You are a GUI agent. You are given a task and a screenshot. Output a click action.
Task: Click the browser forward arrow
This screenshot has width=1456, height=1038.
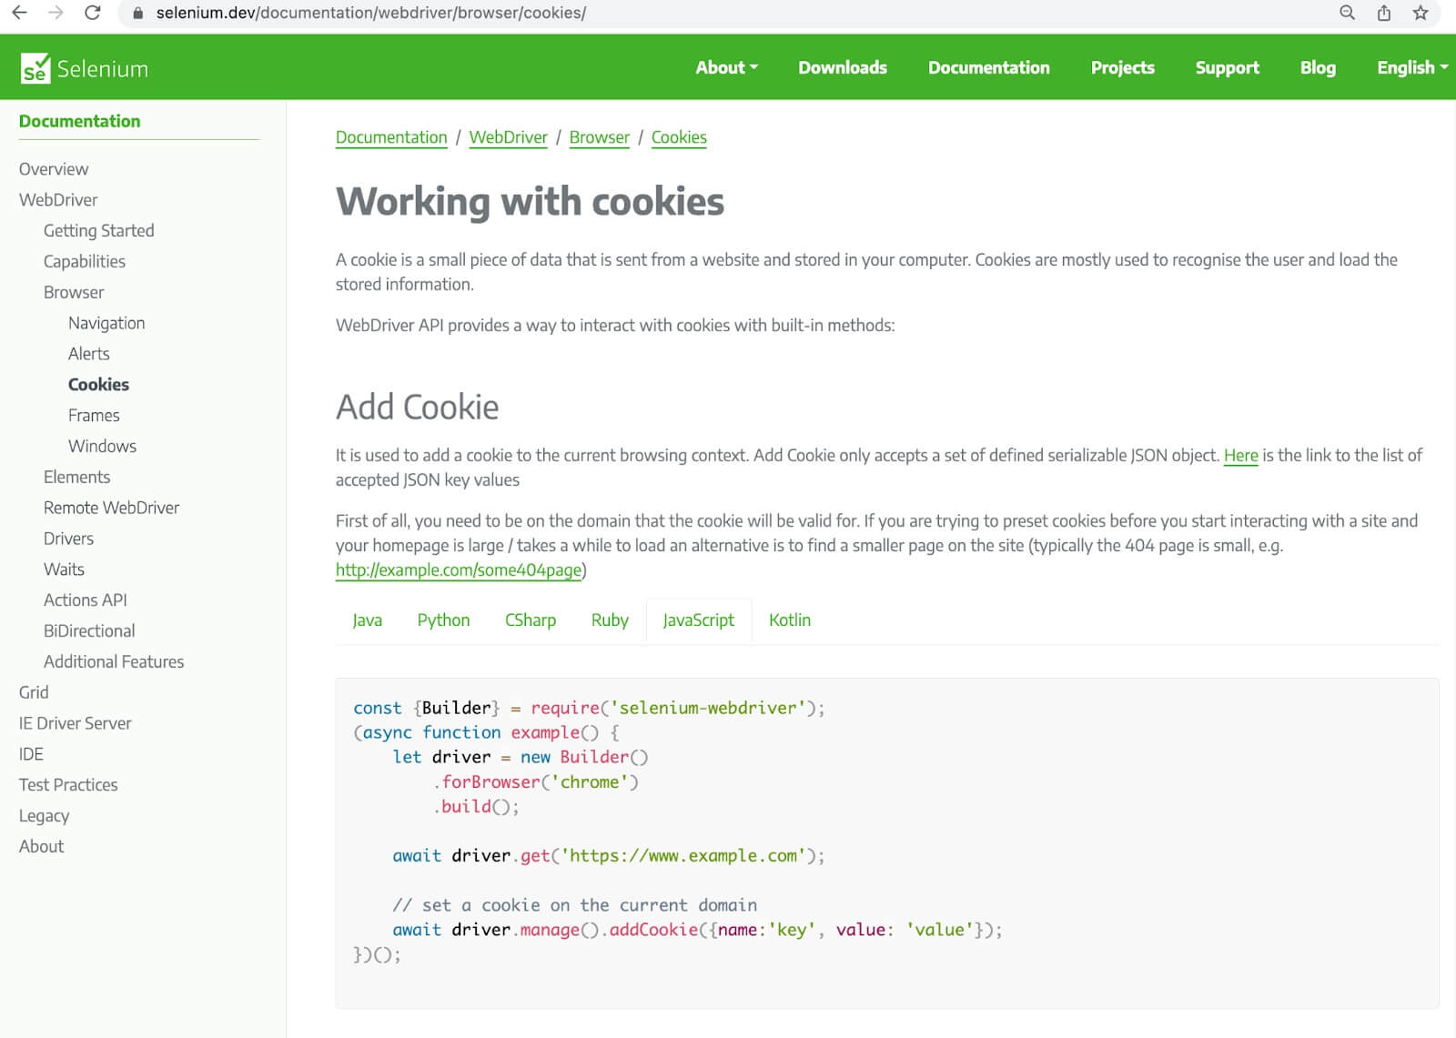click(56, 13)
